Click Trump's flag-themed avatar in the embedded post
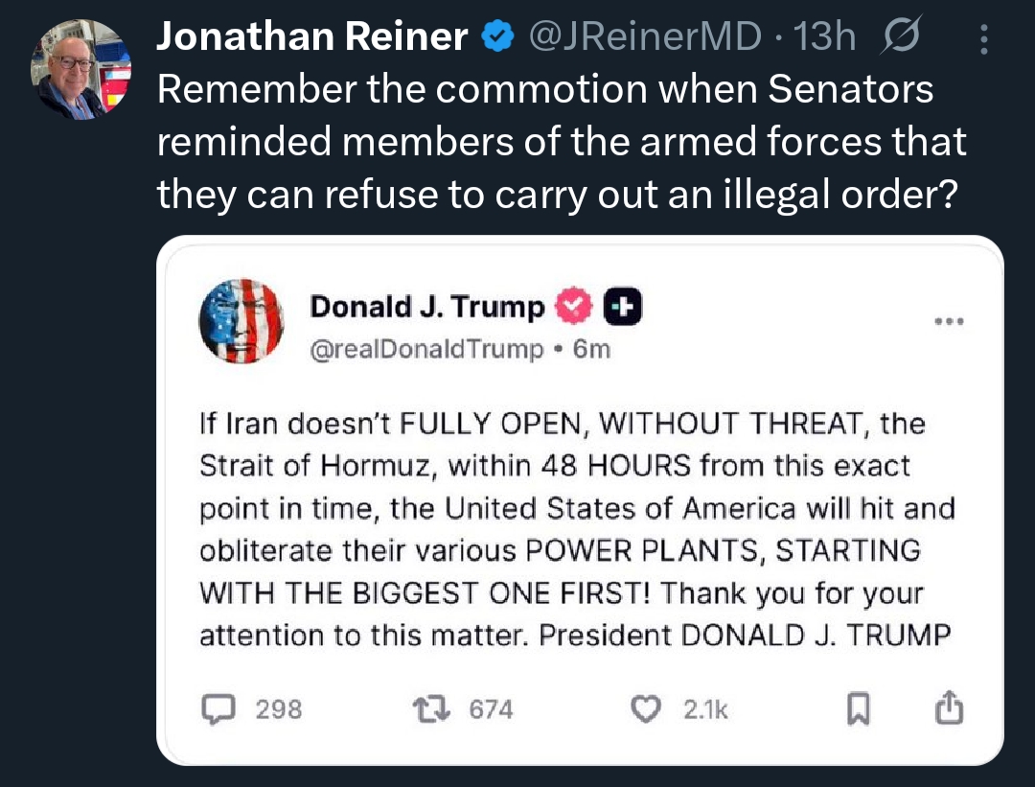 coord(242,320)
